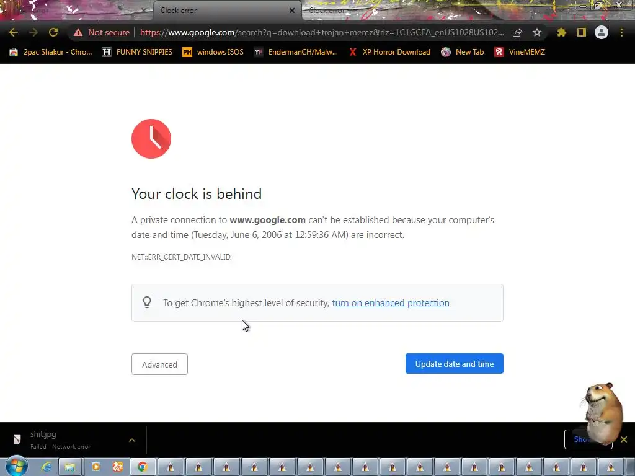
Task: Bookmark this tab with the star icon
Action: (x=537, y=32)
